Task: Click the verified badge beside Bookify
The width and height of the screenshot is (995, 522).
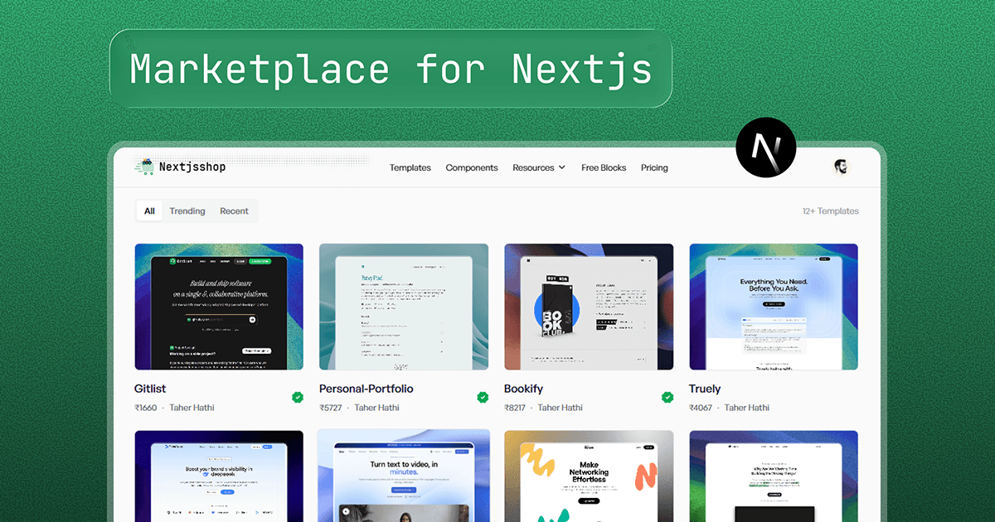Action: (667, 398)
